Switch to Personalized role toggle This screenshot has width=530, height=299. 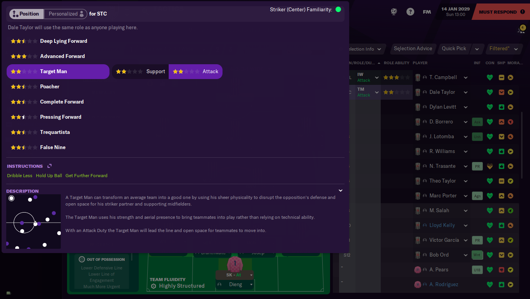point(65,14)
